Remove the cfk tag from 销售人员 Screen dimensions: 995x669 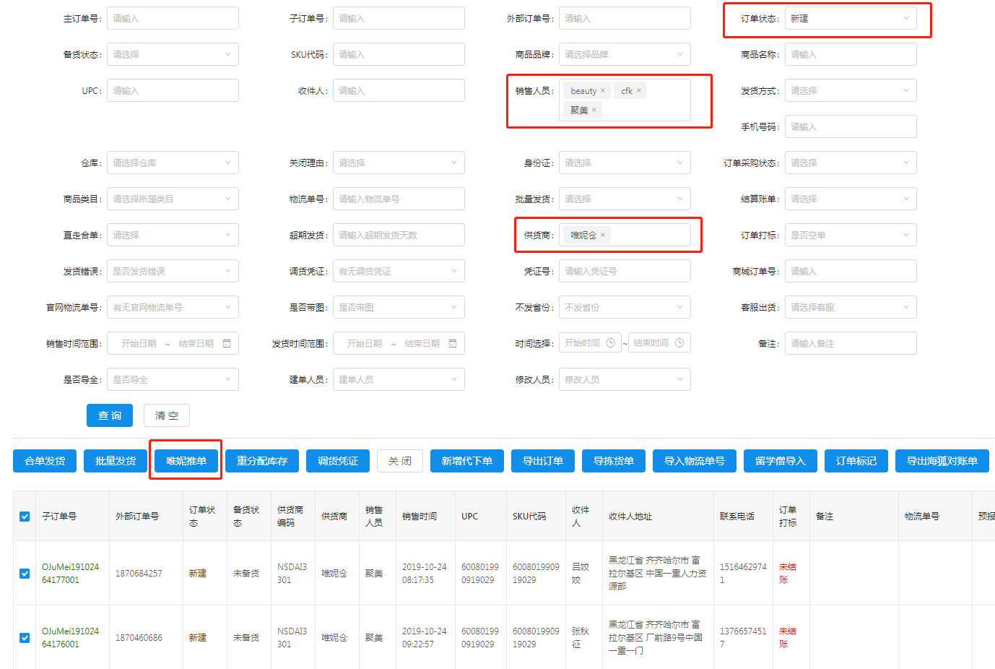(x=638, y=90)
